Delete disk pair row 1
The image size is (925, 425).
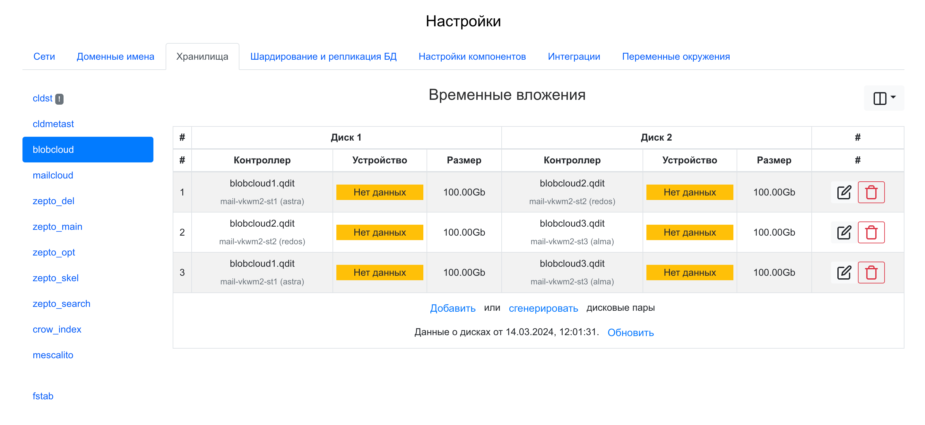[871, 192]
